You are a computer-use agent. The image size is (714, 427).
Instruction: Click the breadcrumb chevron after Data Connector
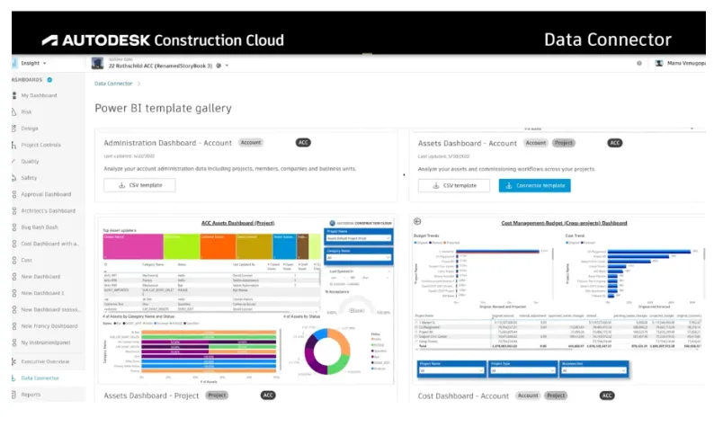[x=138, y=84]
